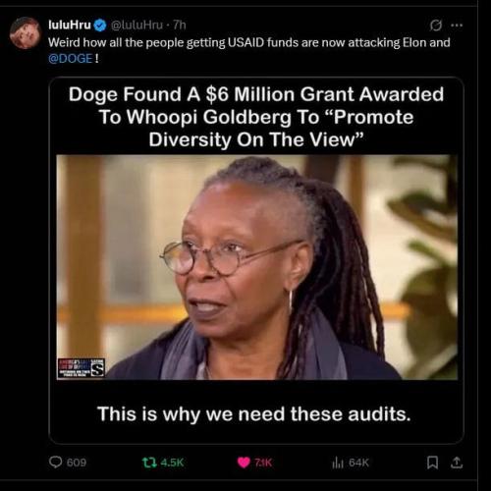Open the post via 7h timestamp
This screenshot has height=491, width=491.
click(180, 25)
